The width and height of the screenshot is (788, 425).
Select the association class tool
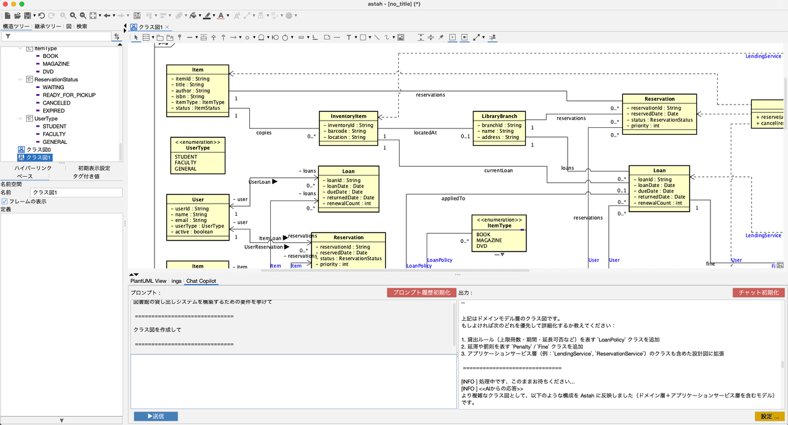(203, 38)
